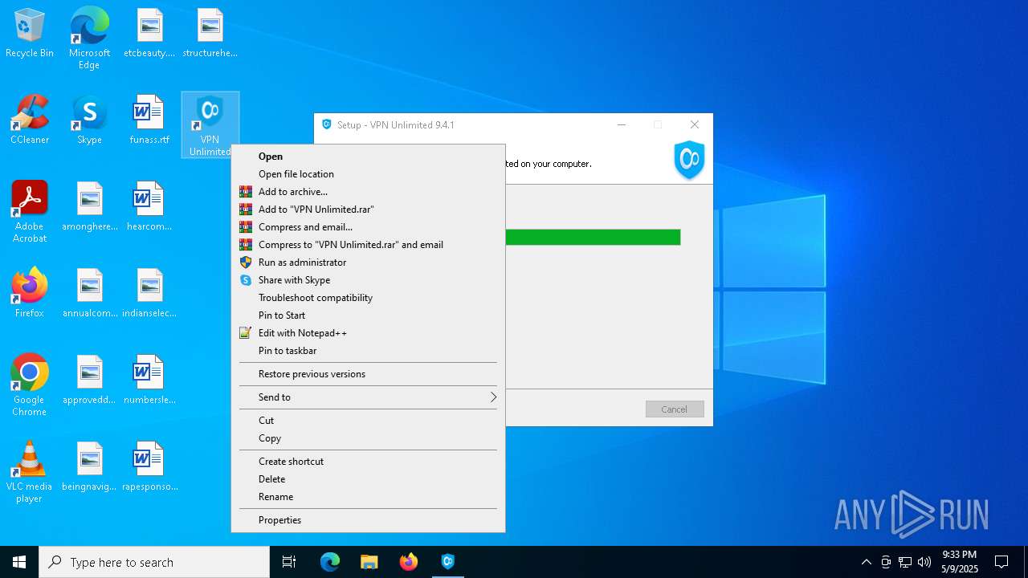Choose Troubleshoot compatibility
Image resolution: width=1028 pixels, height=578 pixels.
click(368, 298)
